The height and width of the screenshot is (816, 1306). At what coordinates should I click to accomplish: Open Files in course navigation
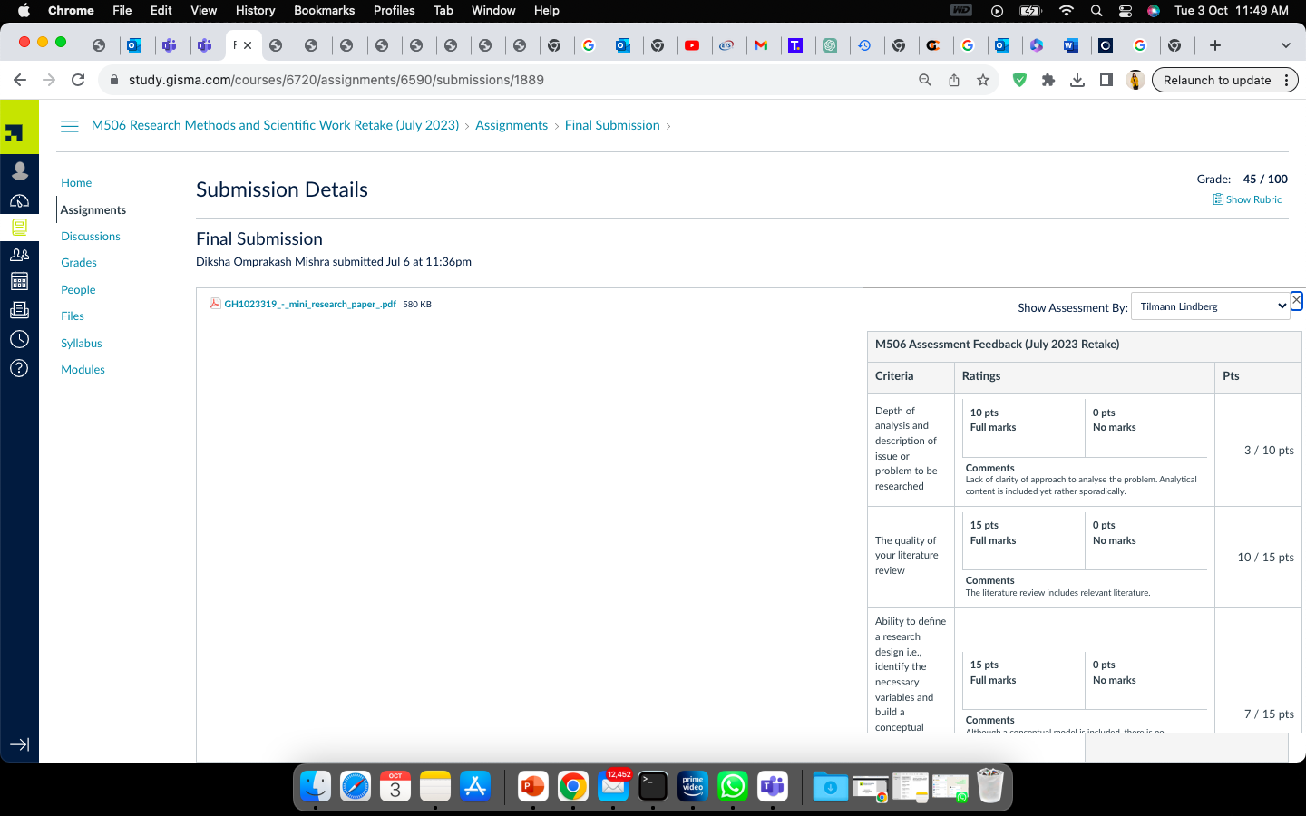(73, 316)
